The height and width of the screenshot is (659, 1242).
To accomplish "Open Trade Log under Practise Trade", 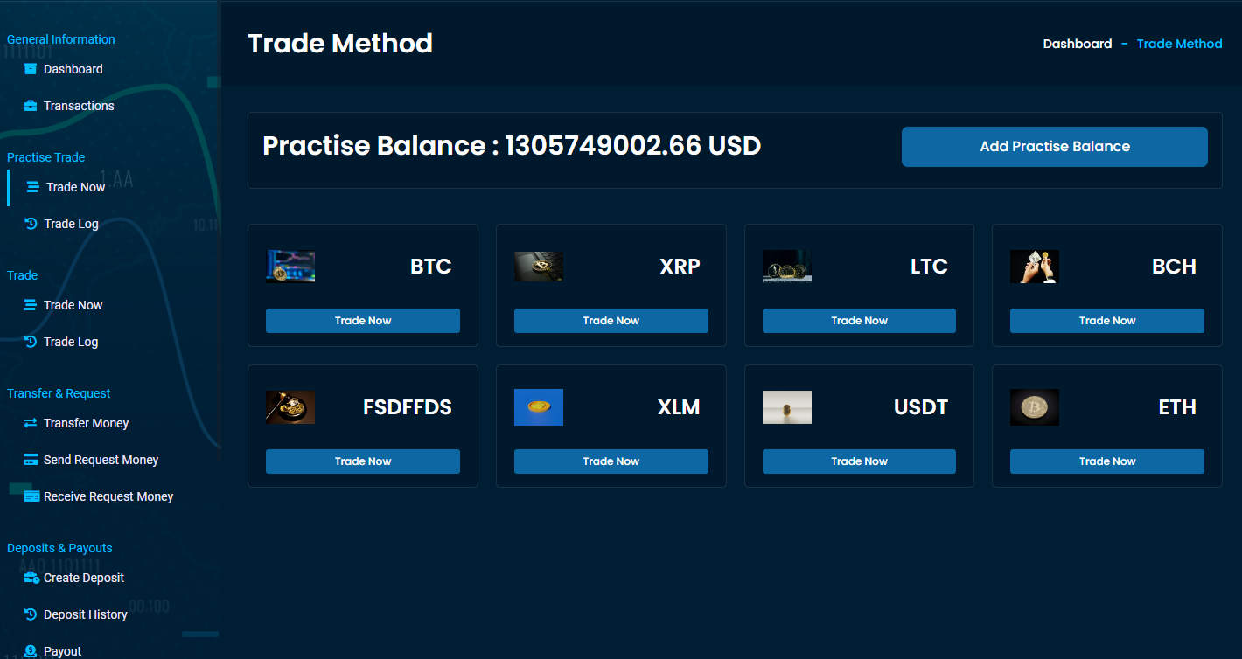I will click(71, 224).
